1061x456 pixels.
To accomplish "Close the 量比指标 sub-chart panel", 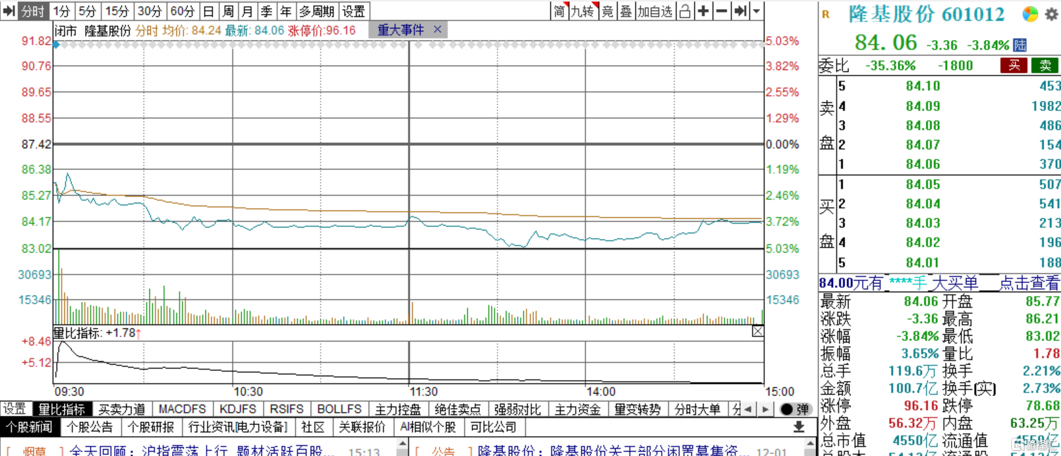I will click(758, 332).
